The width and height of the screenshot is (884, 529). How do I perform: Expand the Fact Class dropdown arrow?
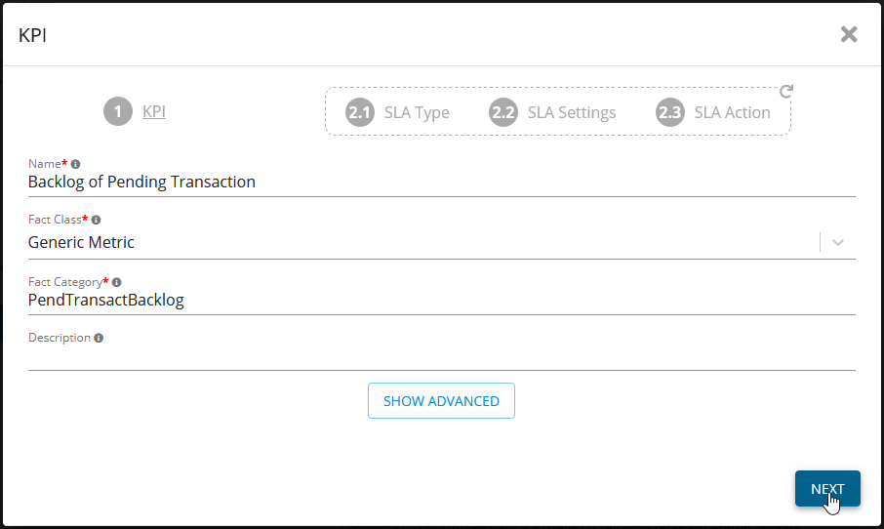838,243
